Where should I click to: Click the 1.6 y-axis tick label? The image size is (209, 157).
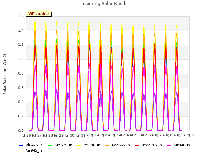point(21,16)
